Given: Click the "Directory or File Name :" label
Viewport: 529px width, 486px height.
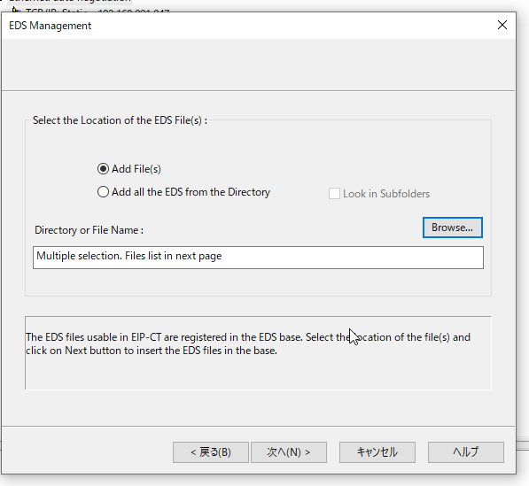Looking at the screenshot, I should coord(89,230).
